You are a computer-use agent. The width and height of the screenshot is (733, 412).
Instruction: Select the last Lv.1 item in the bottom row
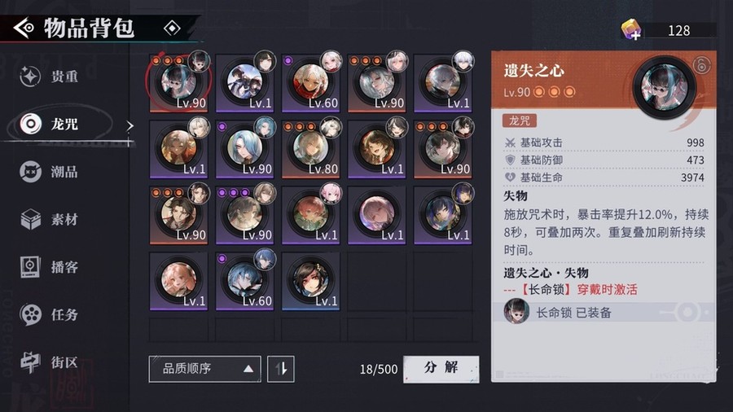pos(311,281)
